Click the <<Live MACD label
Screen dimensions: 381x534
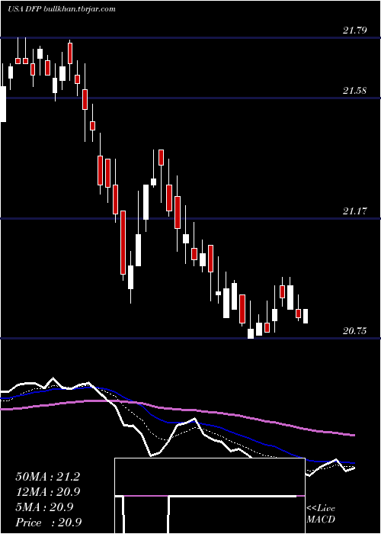coord(321,514)
